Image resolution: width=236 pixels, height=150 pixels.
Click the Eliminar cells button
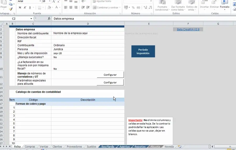[214, 5]
